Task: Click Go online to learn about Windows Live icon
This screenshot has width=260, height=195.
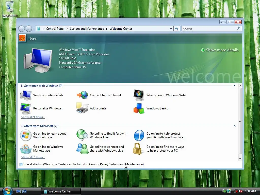Action: (26, 135)
